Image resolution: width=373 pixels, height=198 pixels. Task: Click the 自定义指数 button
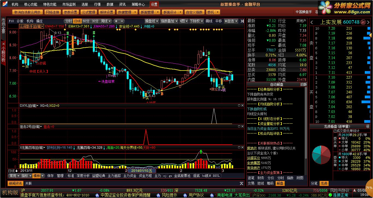[194, 12]
